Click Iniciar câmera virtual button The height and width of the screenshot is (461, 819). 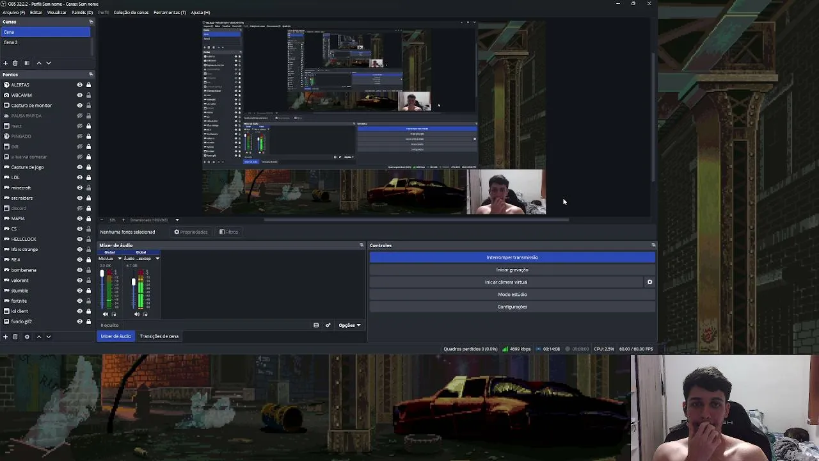[x=506, y=282]
